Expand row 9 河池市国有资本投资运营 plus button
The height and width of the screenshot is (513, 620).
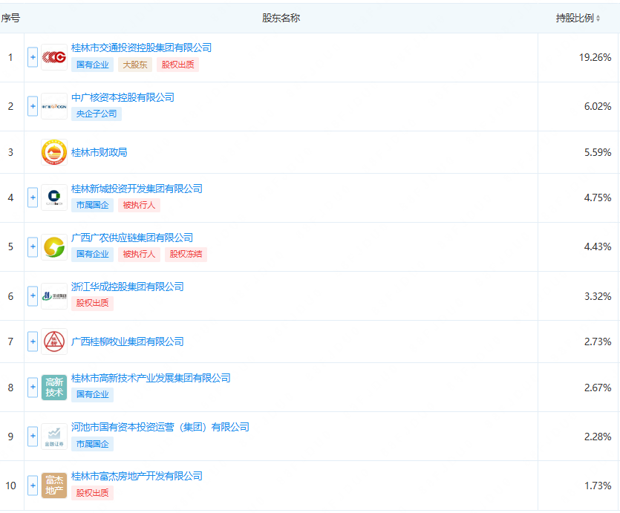click(33, 437)
